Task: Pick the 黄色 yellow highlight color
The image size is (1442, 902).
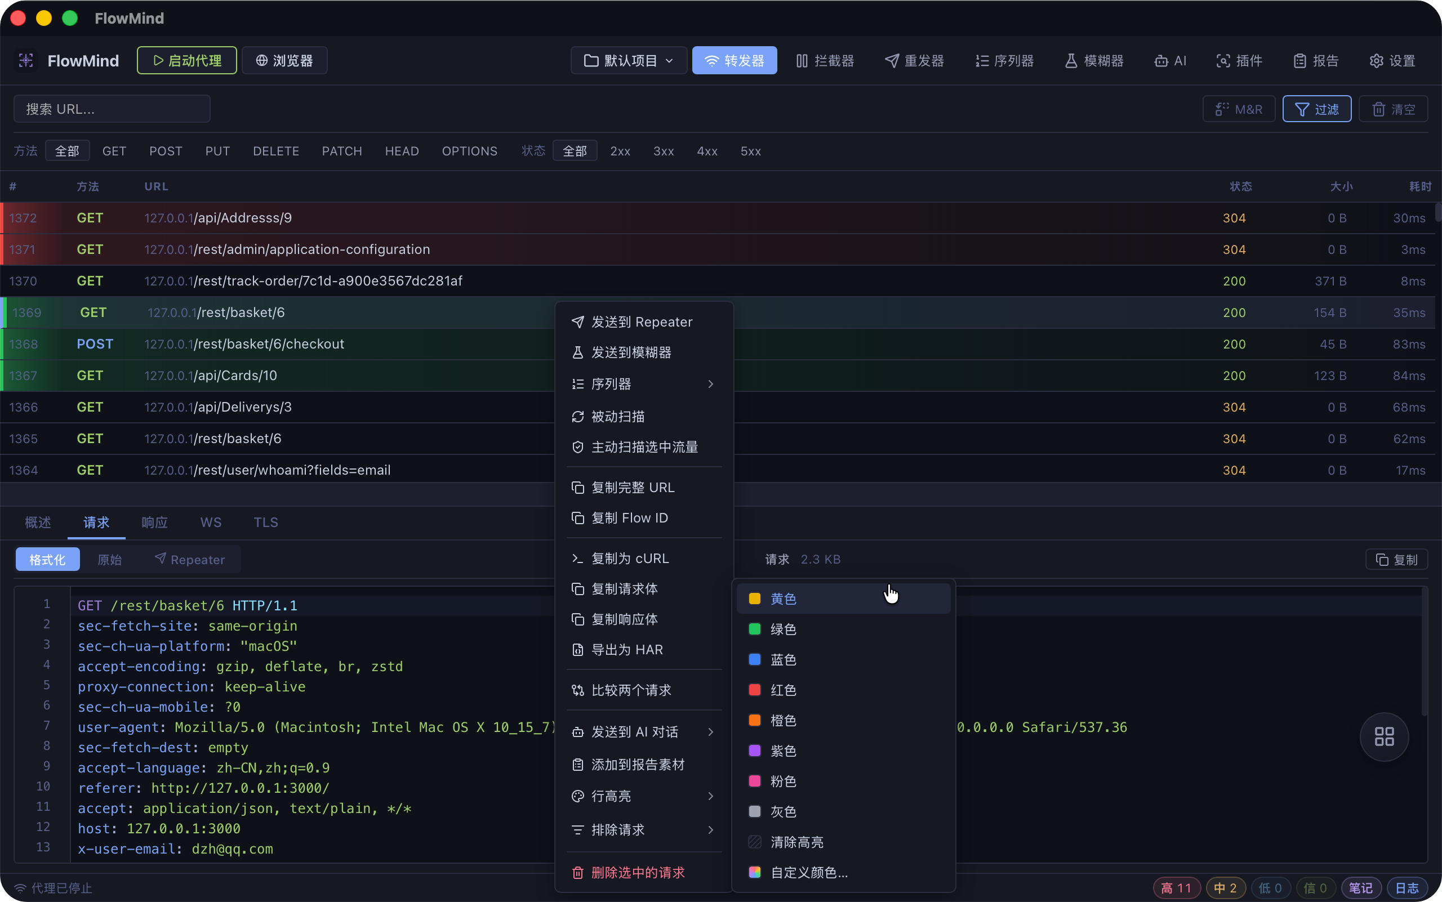Action: pyautogui.click(x=843, y=599)
